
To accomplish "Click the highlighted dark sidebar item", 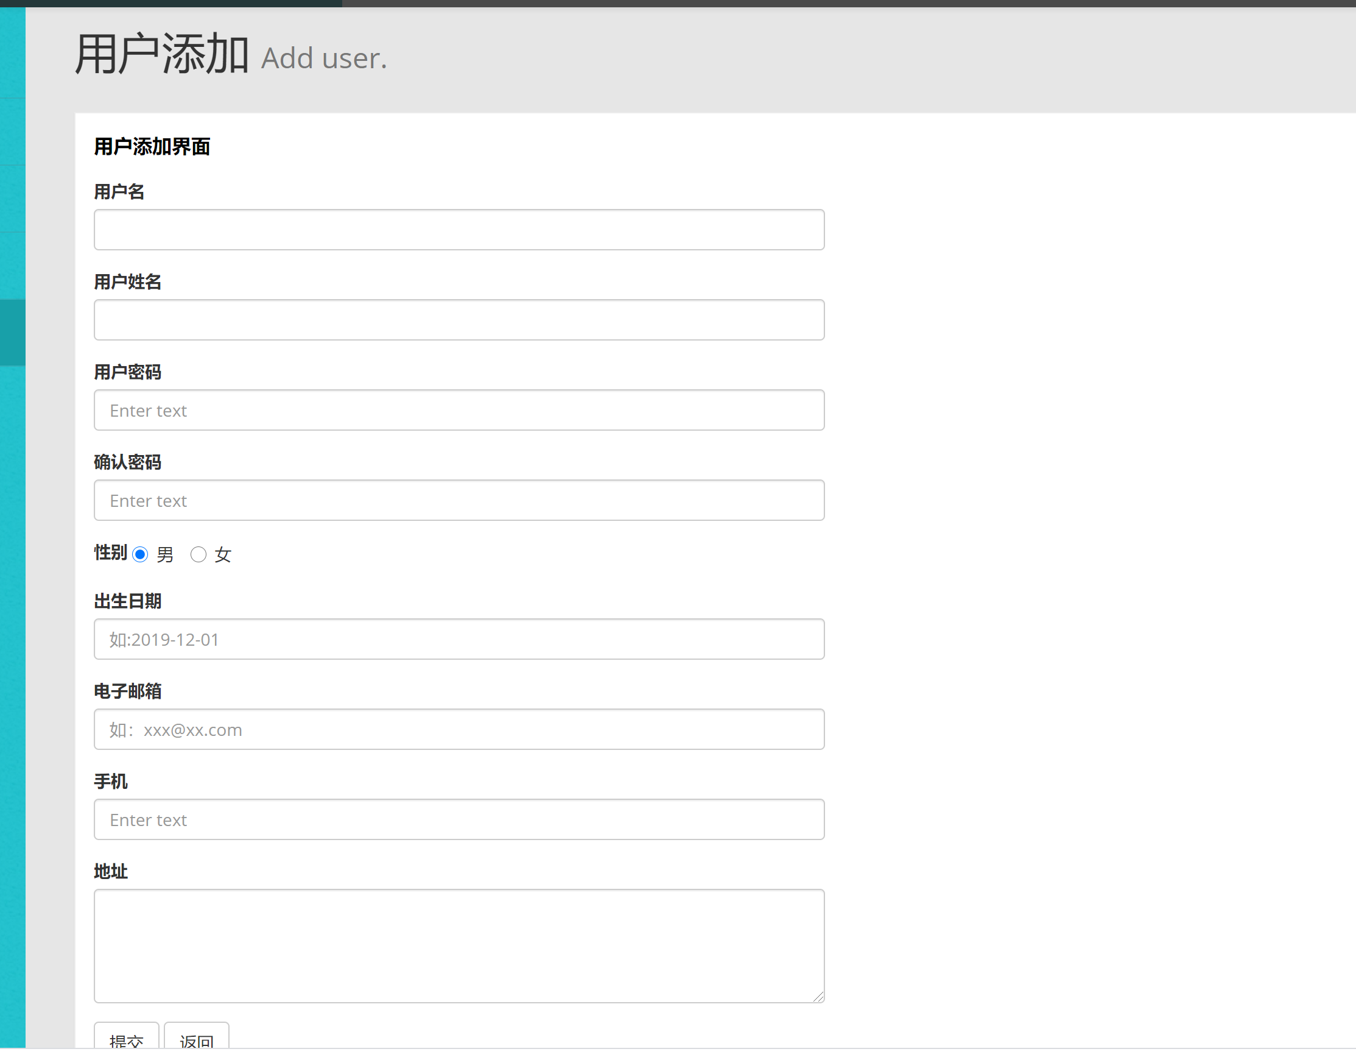I will pyautogui.click(x=12, y=333).
